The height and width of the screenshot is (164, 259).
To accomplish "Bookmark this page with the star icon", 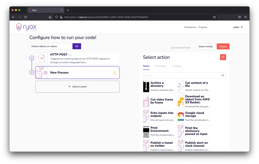I will (214, 17).
